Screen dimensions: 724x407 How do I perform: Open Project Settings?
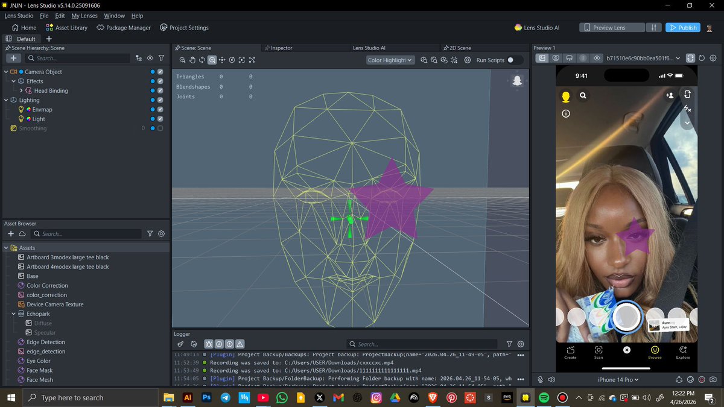pyautogui.click(x=184, y=28)
